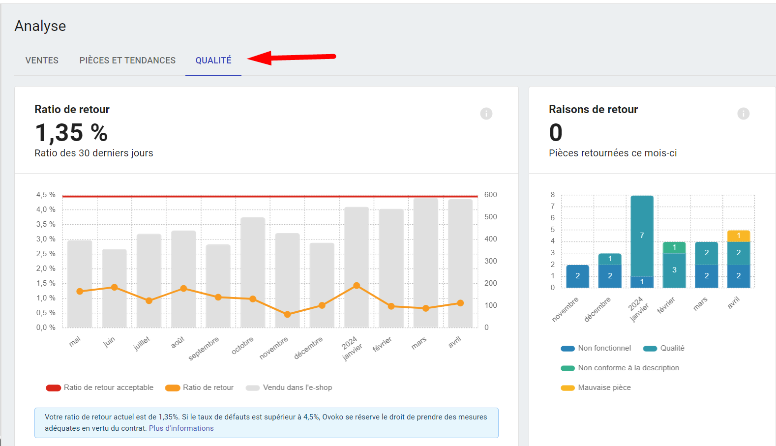The image size is (776, 446).
Task: Open the VENTES tab
Action: point(42,60)
